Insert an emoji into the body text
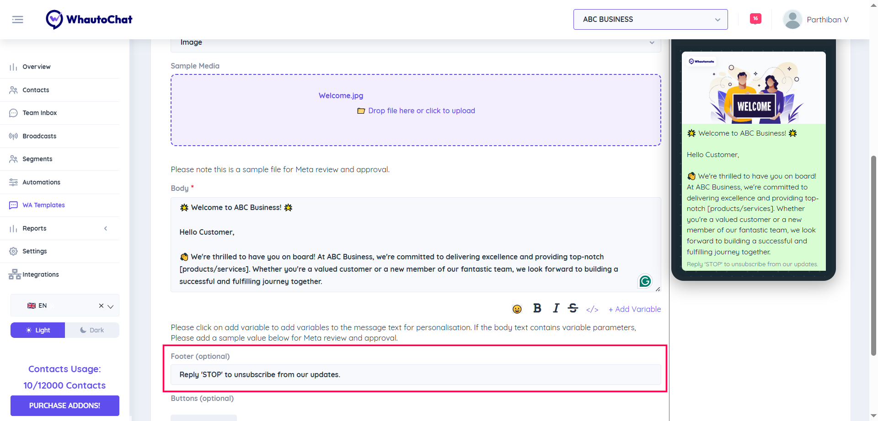878x421 pixels. coord(517,309)
